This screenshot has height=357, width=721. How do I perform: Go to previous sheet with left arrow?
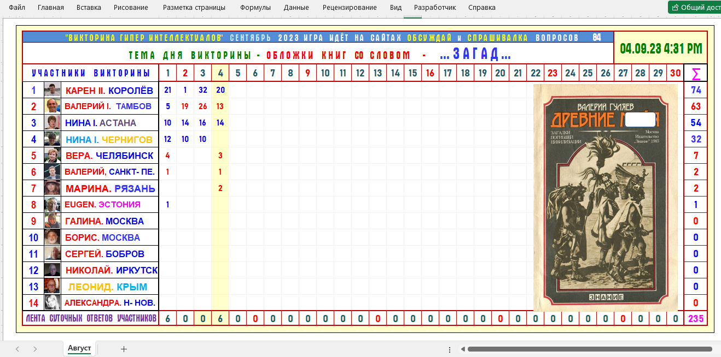point(18,349)
